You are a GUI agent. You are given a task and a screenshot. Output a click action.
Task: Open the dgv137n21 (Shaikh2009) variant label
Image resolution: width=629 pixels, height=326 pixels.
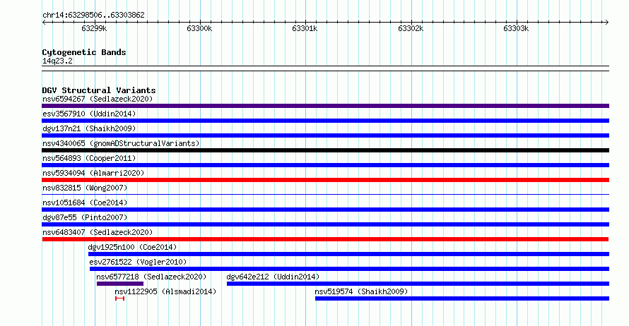(89, 128)
